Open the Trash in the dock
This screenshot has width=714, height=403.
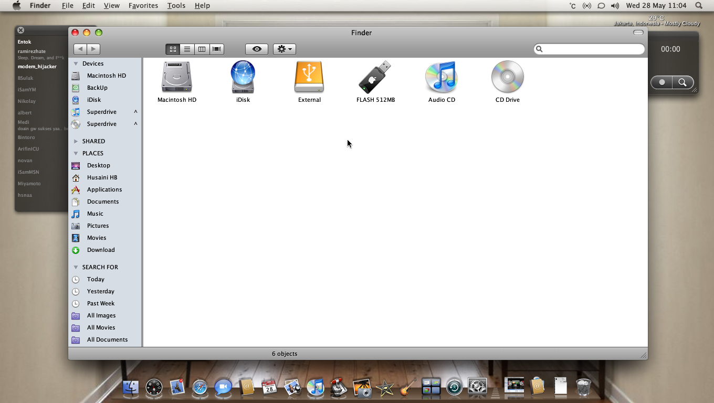(583, 387)
